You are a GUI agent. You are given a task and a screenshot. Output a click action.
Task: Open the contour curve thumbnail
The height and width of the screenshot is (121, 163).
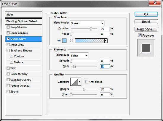tap(74, 82)
